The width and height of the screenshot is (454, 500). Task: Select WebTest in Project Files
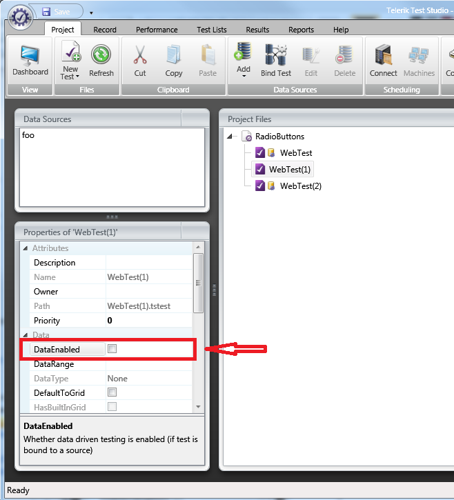pyautogui.click(x=296, y=152)
